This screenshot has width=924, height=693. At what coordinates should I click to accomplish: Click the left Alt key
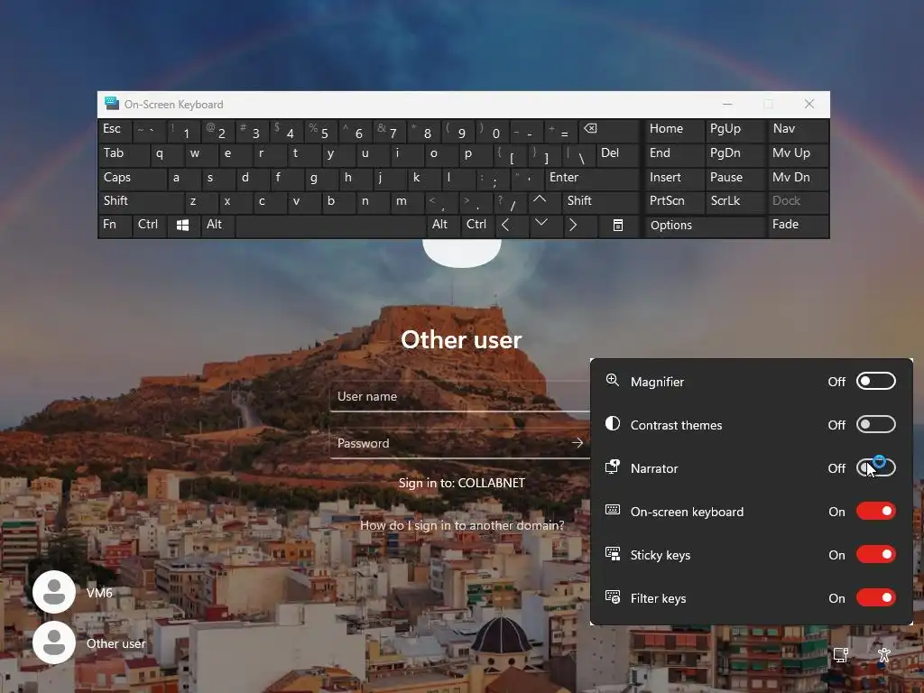point(217,225)
